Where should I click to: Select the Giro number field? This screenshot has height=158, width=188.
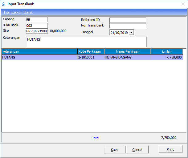[x=37, y=31]
